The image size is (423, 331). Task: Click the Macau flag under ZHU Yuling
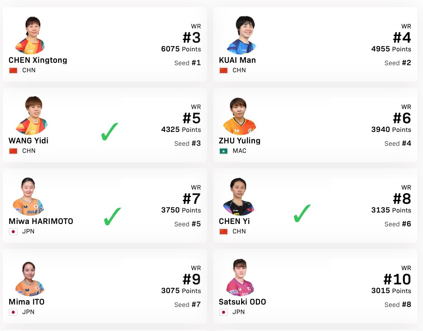pyautogui.click(x=223, y=151)
